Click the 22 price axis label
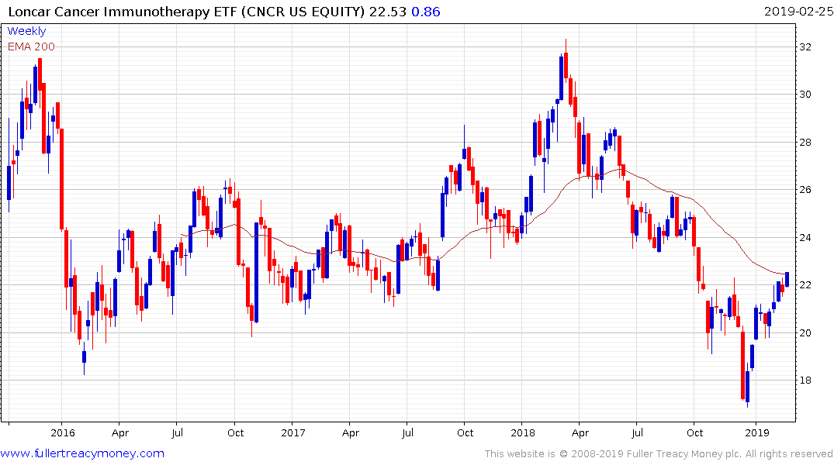This screenshot has height=465, width=834. (805, 285)
